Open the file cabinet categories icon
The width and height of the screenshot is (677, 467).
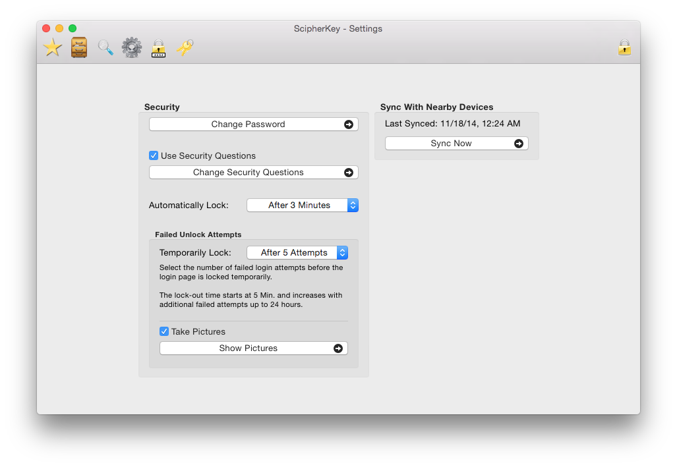79,47
